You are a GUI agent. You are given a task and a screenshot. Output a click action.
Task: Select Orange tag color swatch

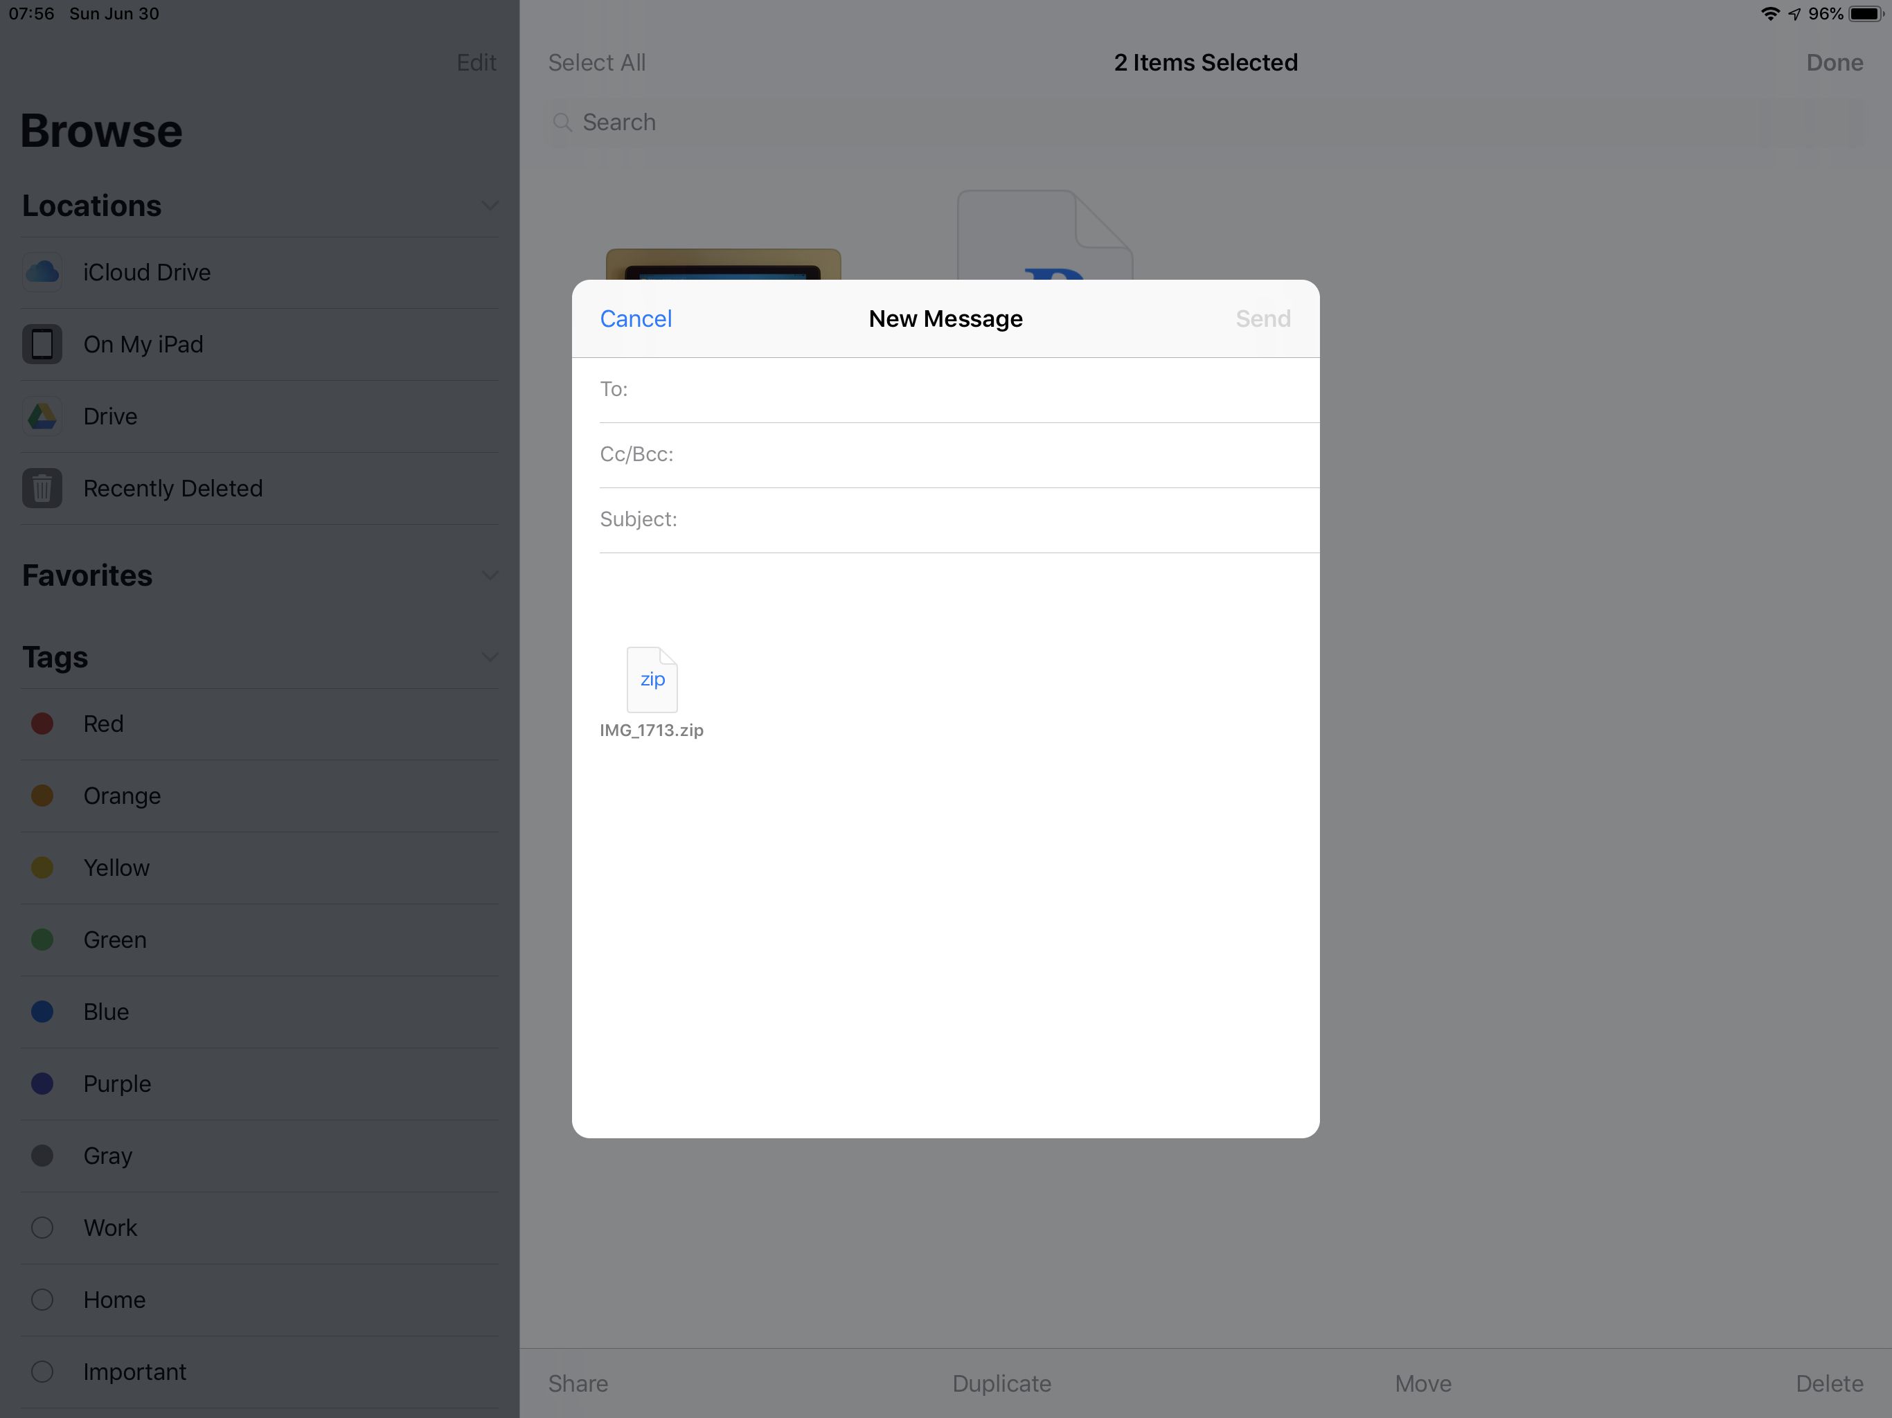click(x=42, y=796)
